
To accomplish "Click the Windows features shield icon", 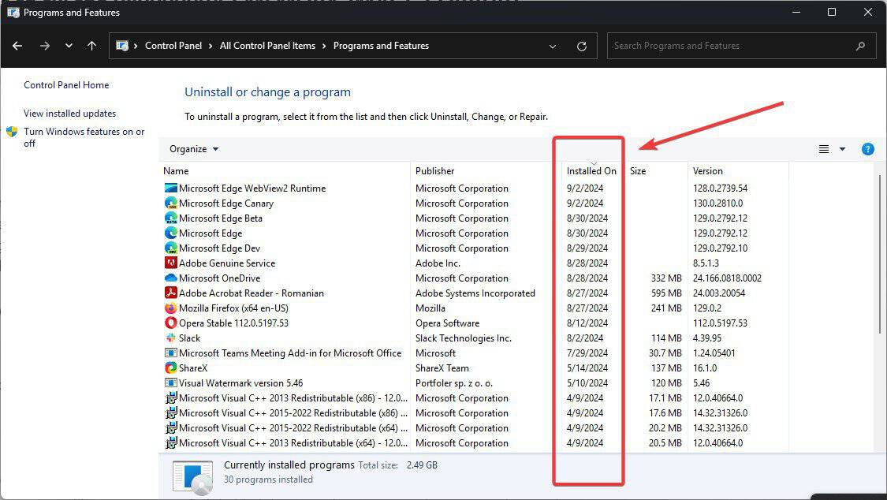I will [x=12, y=132].
